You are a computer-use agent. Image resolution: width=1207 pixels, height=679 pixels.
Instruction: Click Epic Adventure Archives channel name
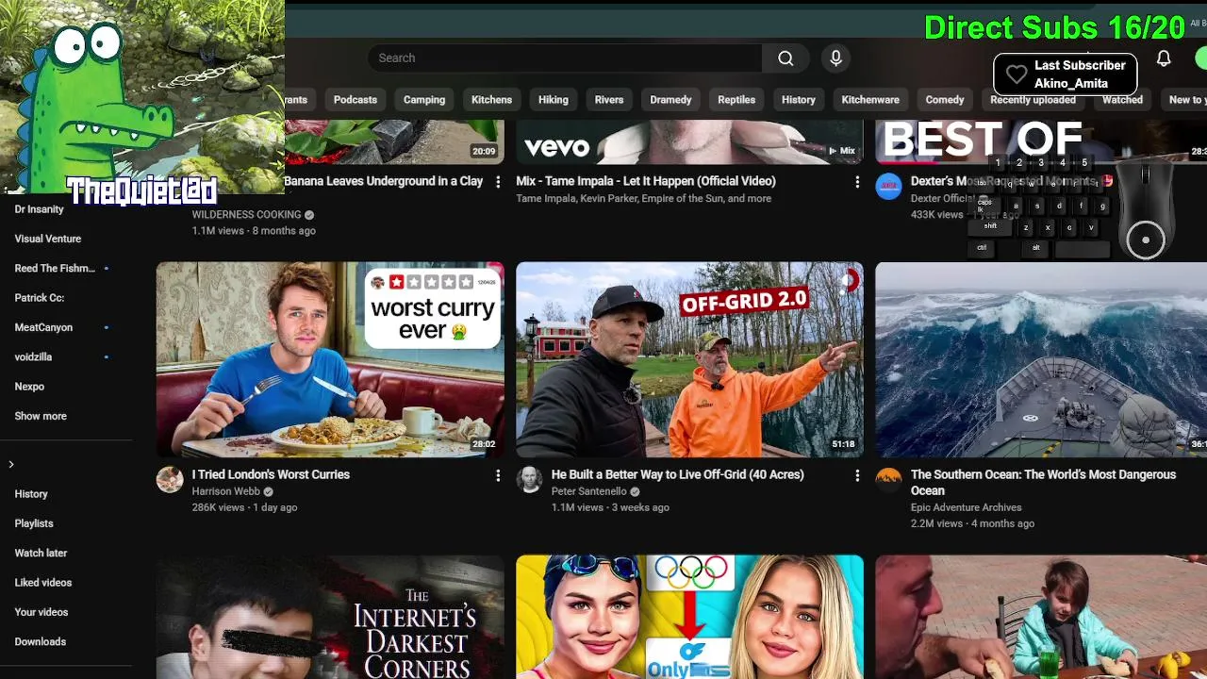[x=966, y=507]
